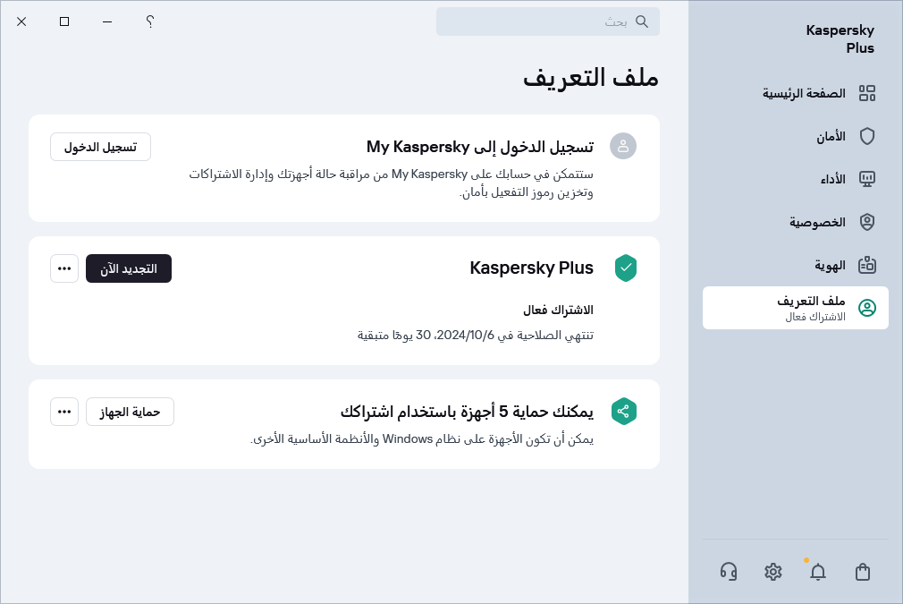Click the My Kaspersky account avatar icon

click(x=623, y=146)
